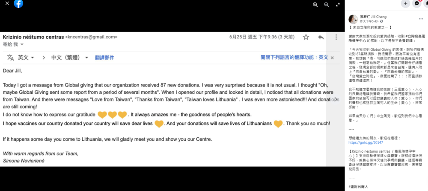Click the email reply arrow

[321, 37]
